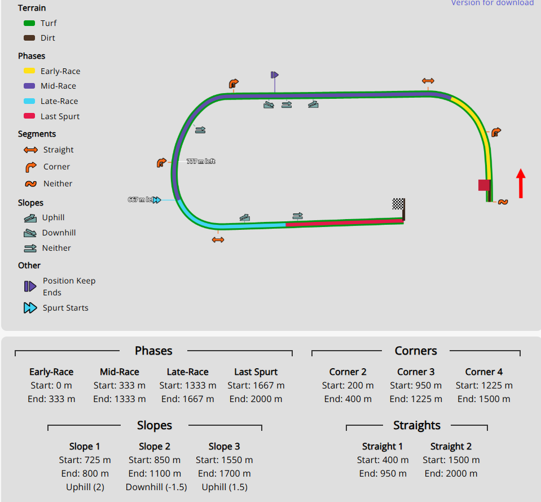Click the flat slope icon between downhill and uphill
The width and height of the screenshot is (541, 502).
tap(287, 104)
